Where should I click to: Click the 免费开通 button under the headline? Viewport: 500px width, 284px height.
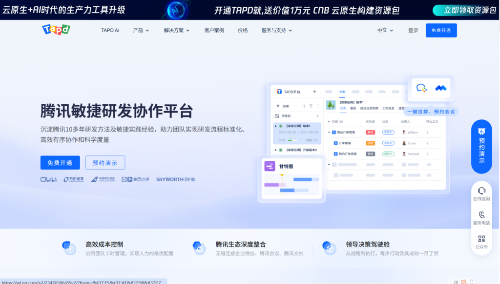(x=60, y=163)
